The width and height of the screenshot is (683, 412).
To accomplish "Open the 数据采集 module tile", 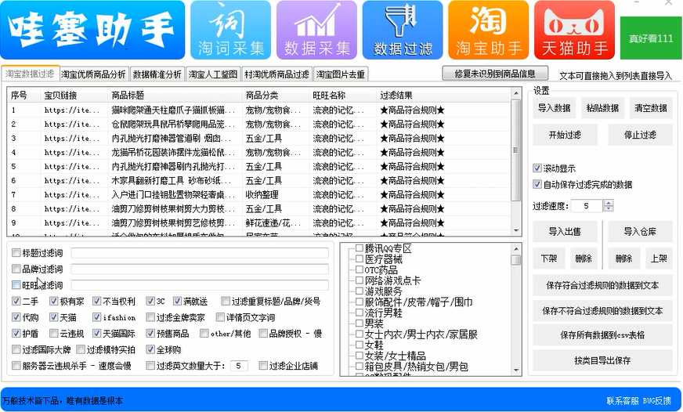I will (316, 30).
